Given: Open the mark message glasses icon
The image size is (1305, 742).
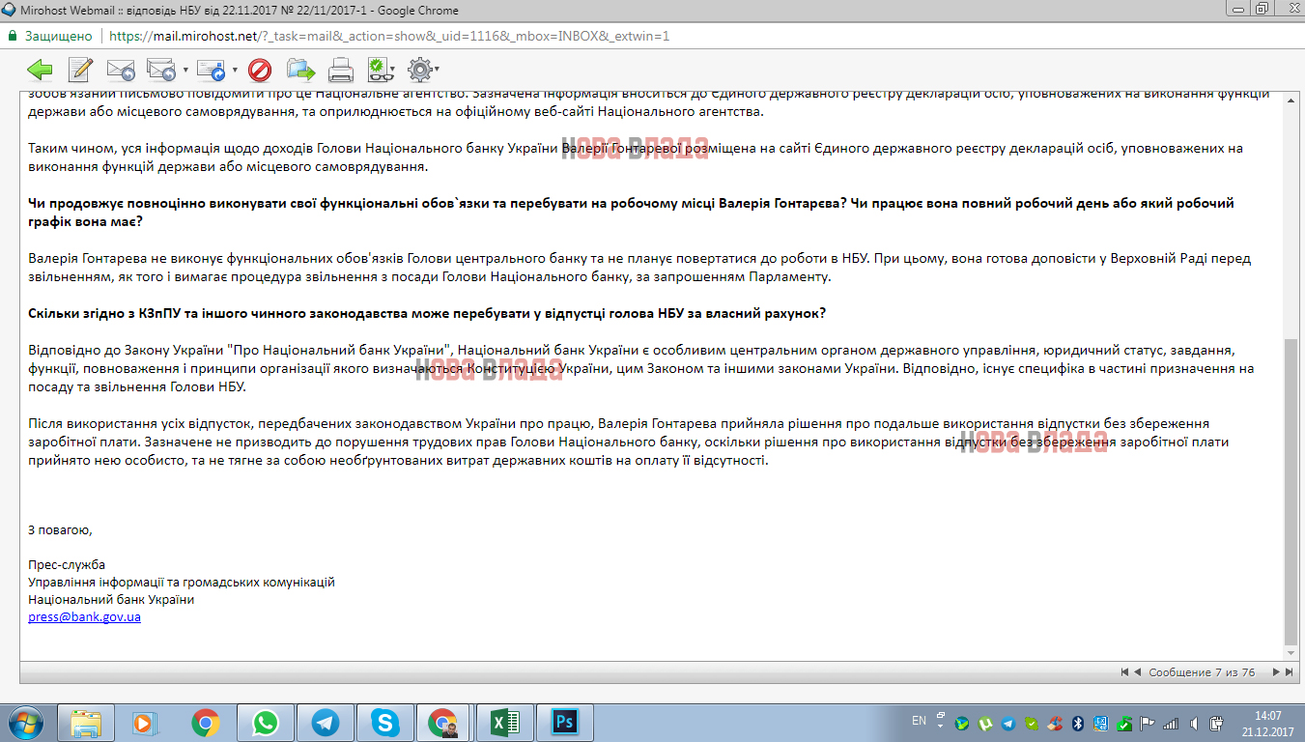Looking at the screenshot, I should tap(378, 70).
